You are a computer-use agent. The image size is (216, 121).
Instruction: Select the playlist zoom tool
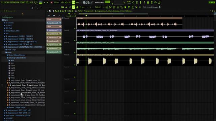[x=70, y=11]
